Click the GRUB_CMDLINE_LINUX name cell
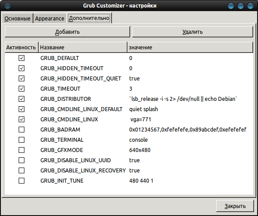The height and width of the screenshot is (216, 258). click(x=69, y=120)
